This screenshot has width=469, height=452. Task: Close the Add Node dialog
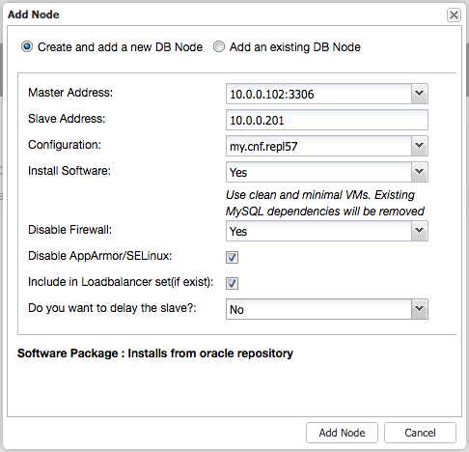(454, 14)
